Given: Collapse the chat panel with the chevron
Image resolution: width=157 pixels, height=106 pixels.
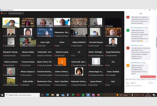Looking at the screenshot, I should coord(127,13).
